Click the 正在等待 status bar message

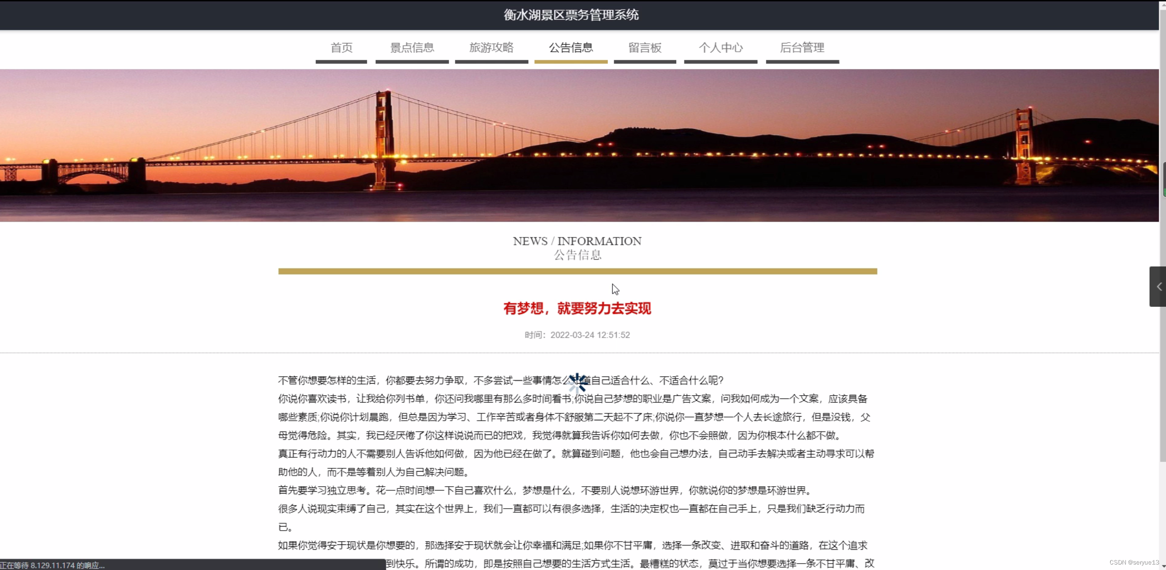tap(53, 565)
